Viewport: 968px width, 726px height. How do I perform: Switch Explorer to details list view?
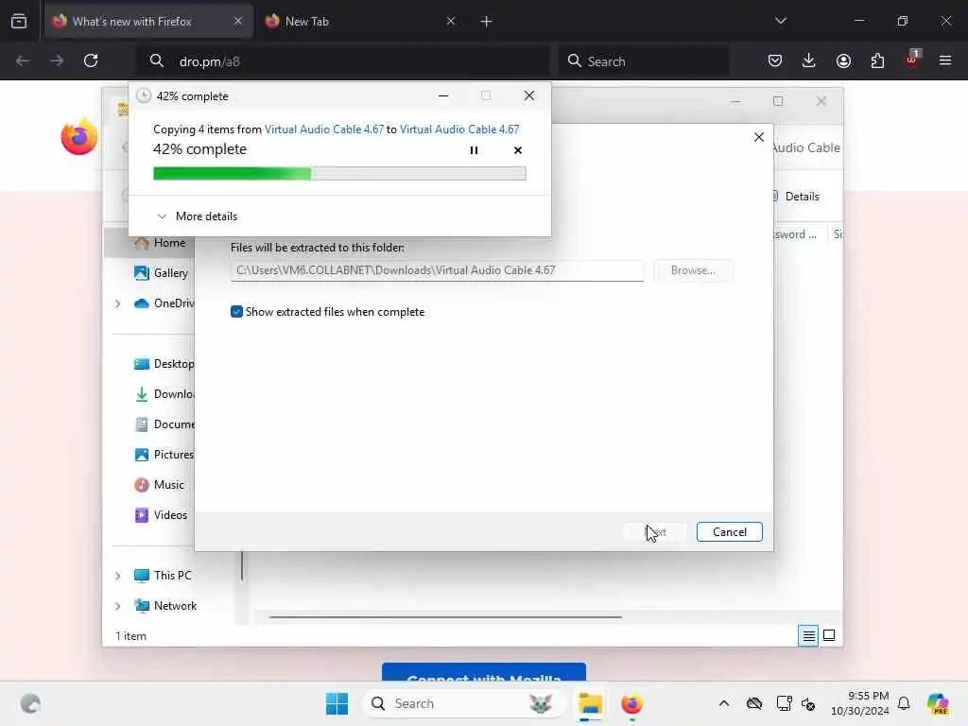pyautogui.click(x=808, y=635)
